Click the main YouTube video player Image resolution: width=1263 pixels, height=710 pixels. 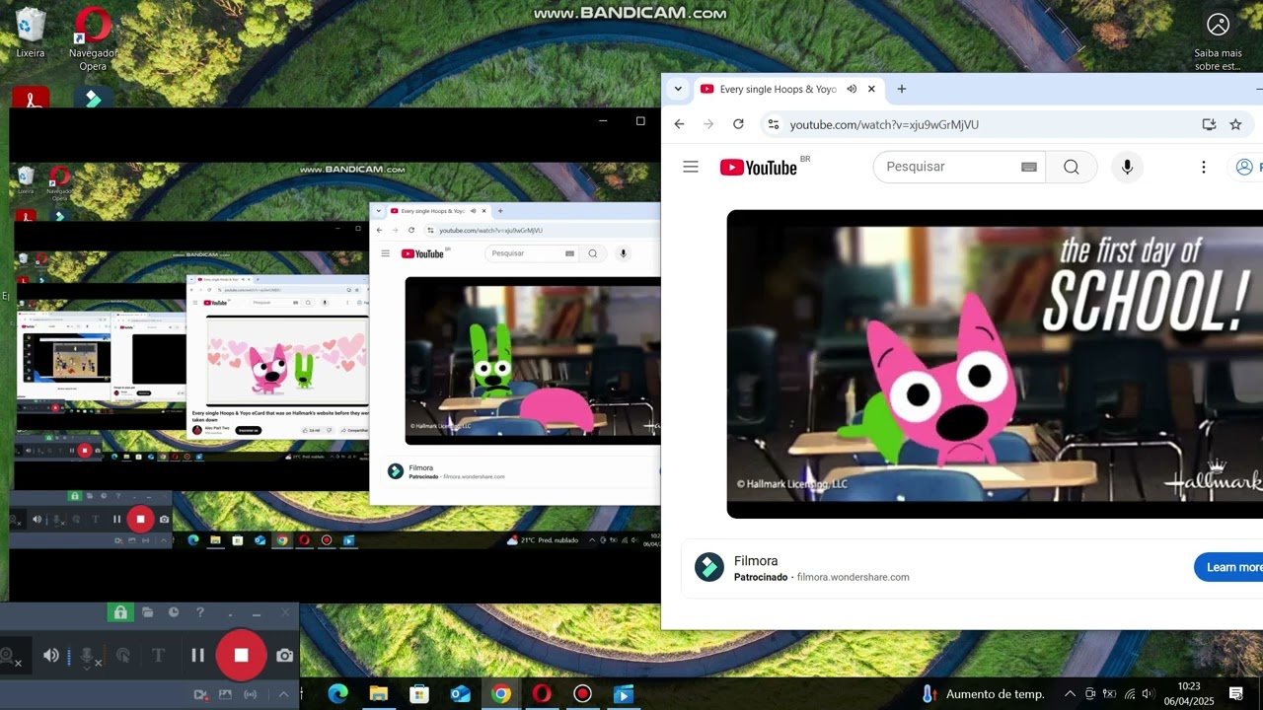(x=995, y=364)
